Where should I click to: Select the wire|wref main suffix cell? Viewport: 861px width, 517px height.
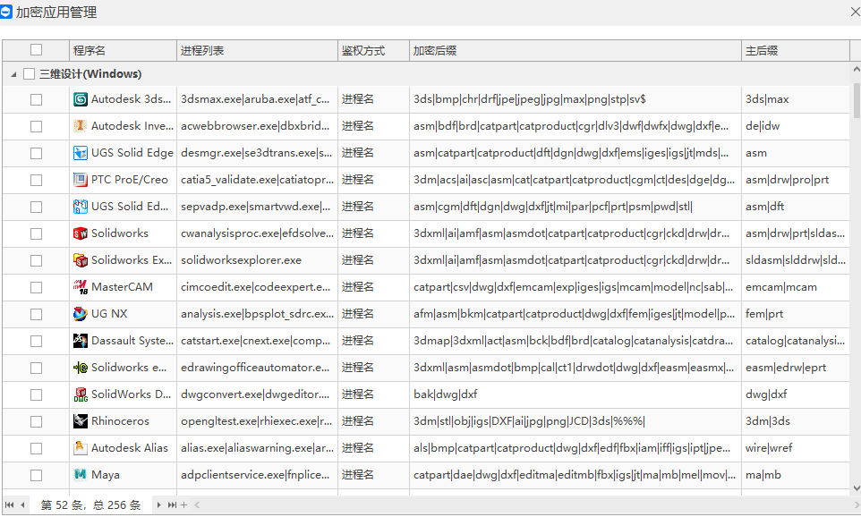pyautogui.click(x=796, y=448)
